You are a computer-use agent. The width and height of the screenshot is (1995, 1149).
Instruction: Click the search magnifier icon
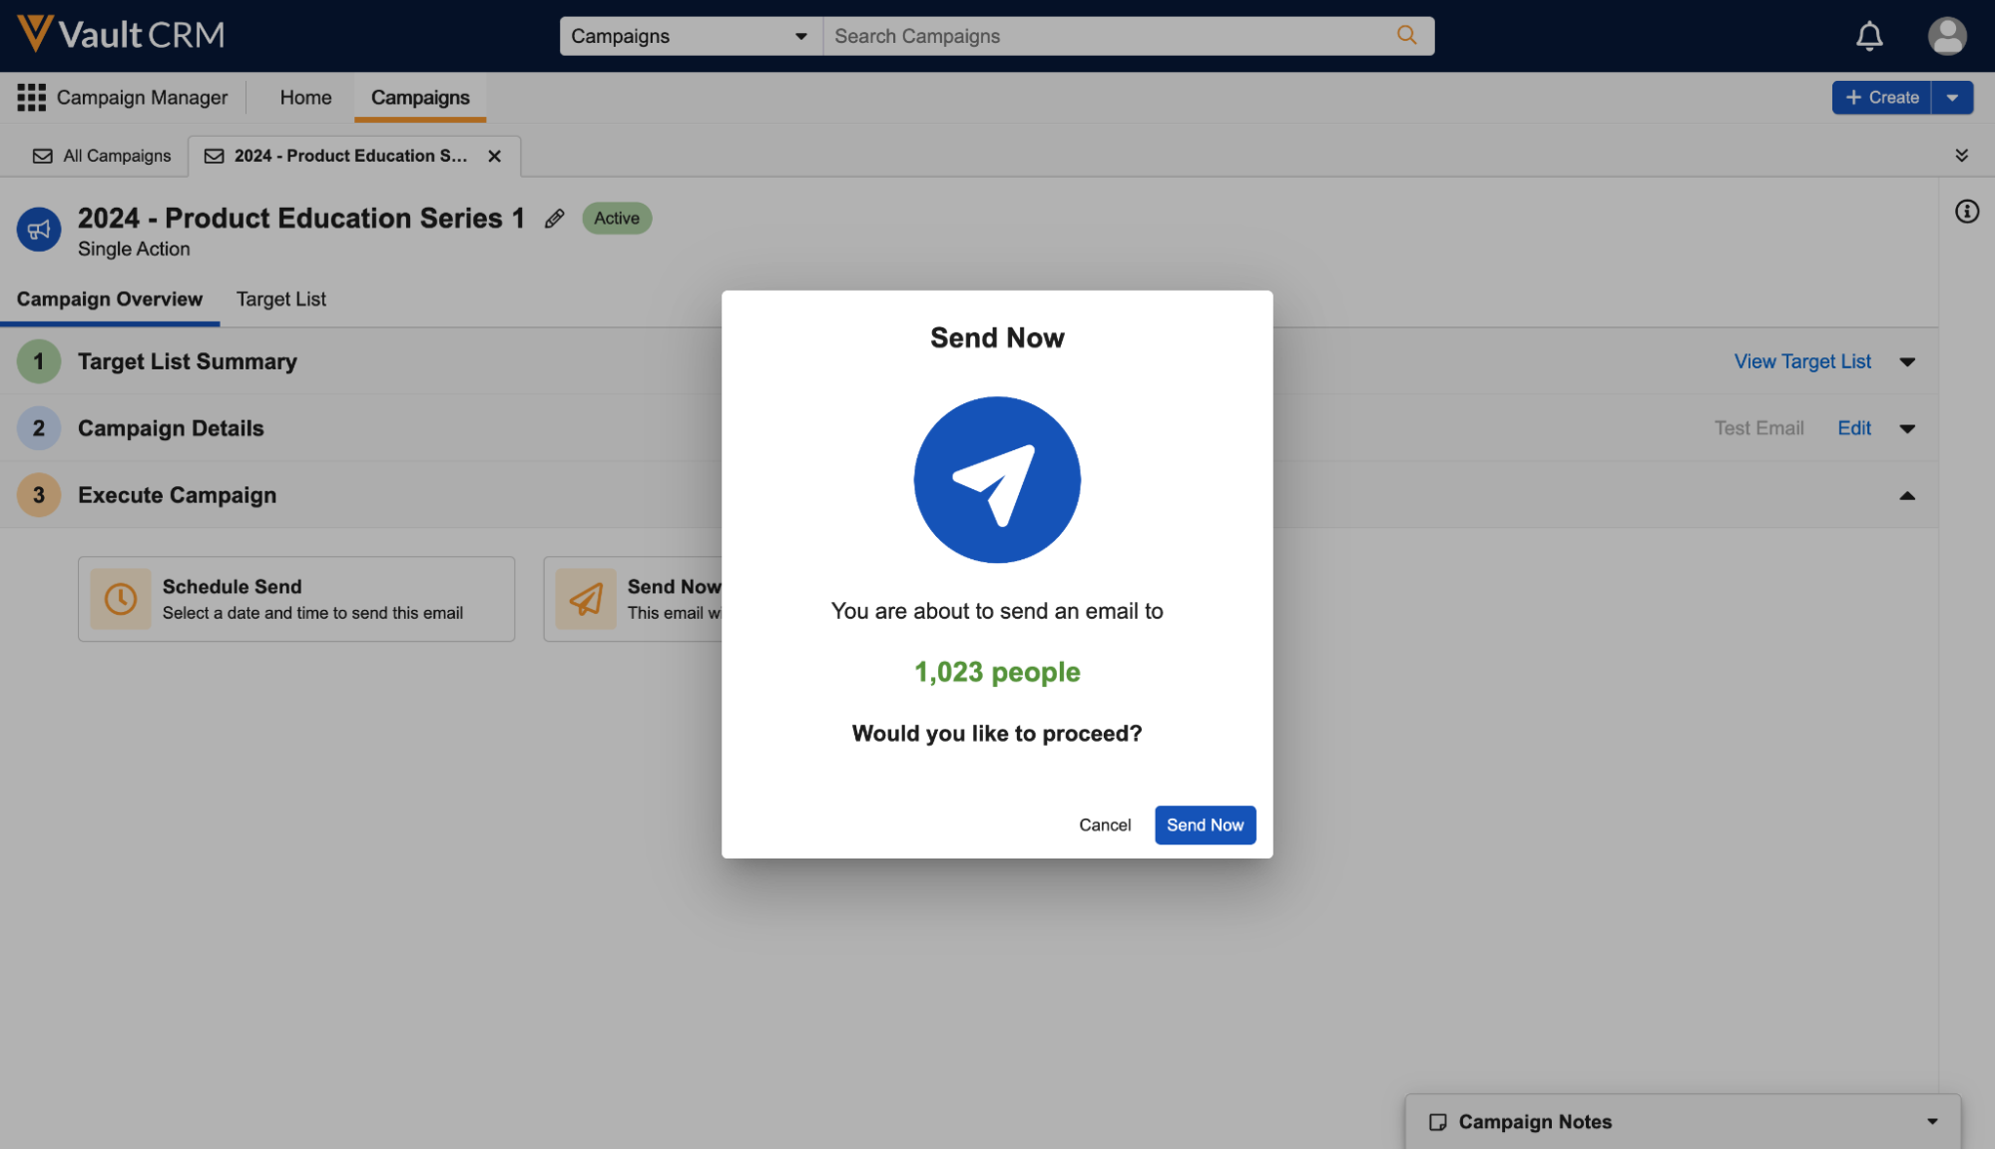[1406, 36]
